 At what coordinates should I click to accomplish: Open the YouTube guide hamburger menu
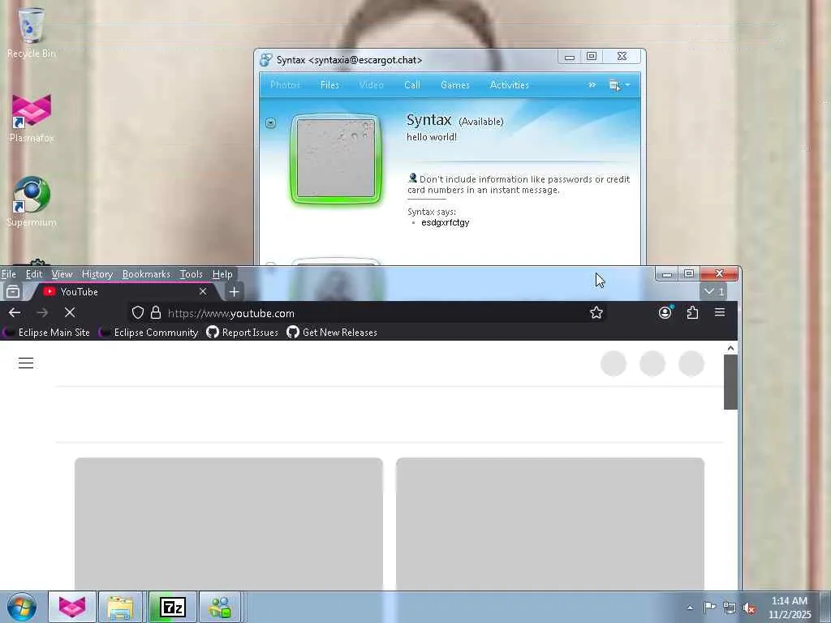[26, 363]
